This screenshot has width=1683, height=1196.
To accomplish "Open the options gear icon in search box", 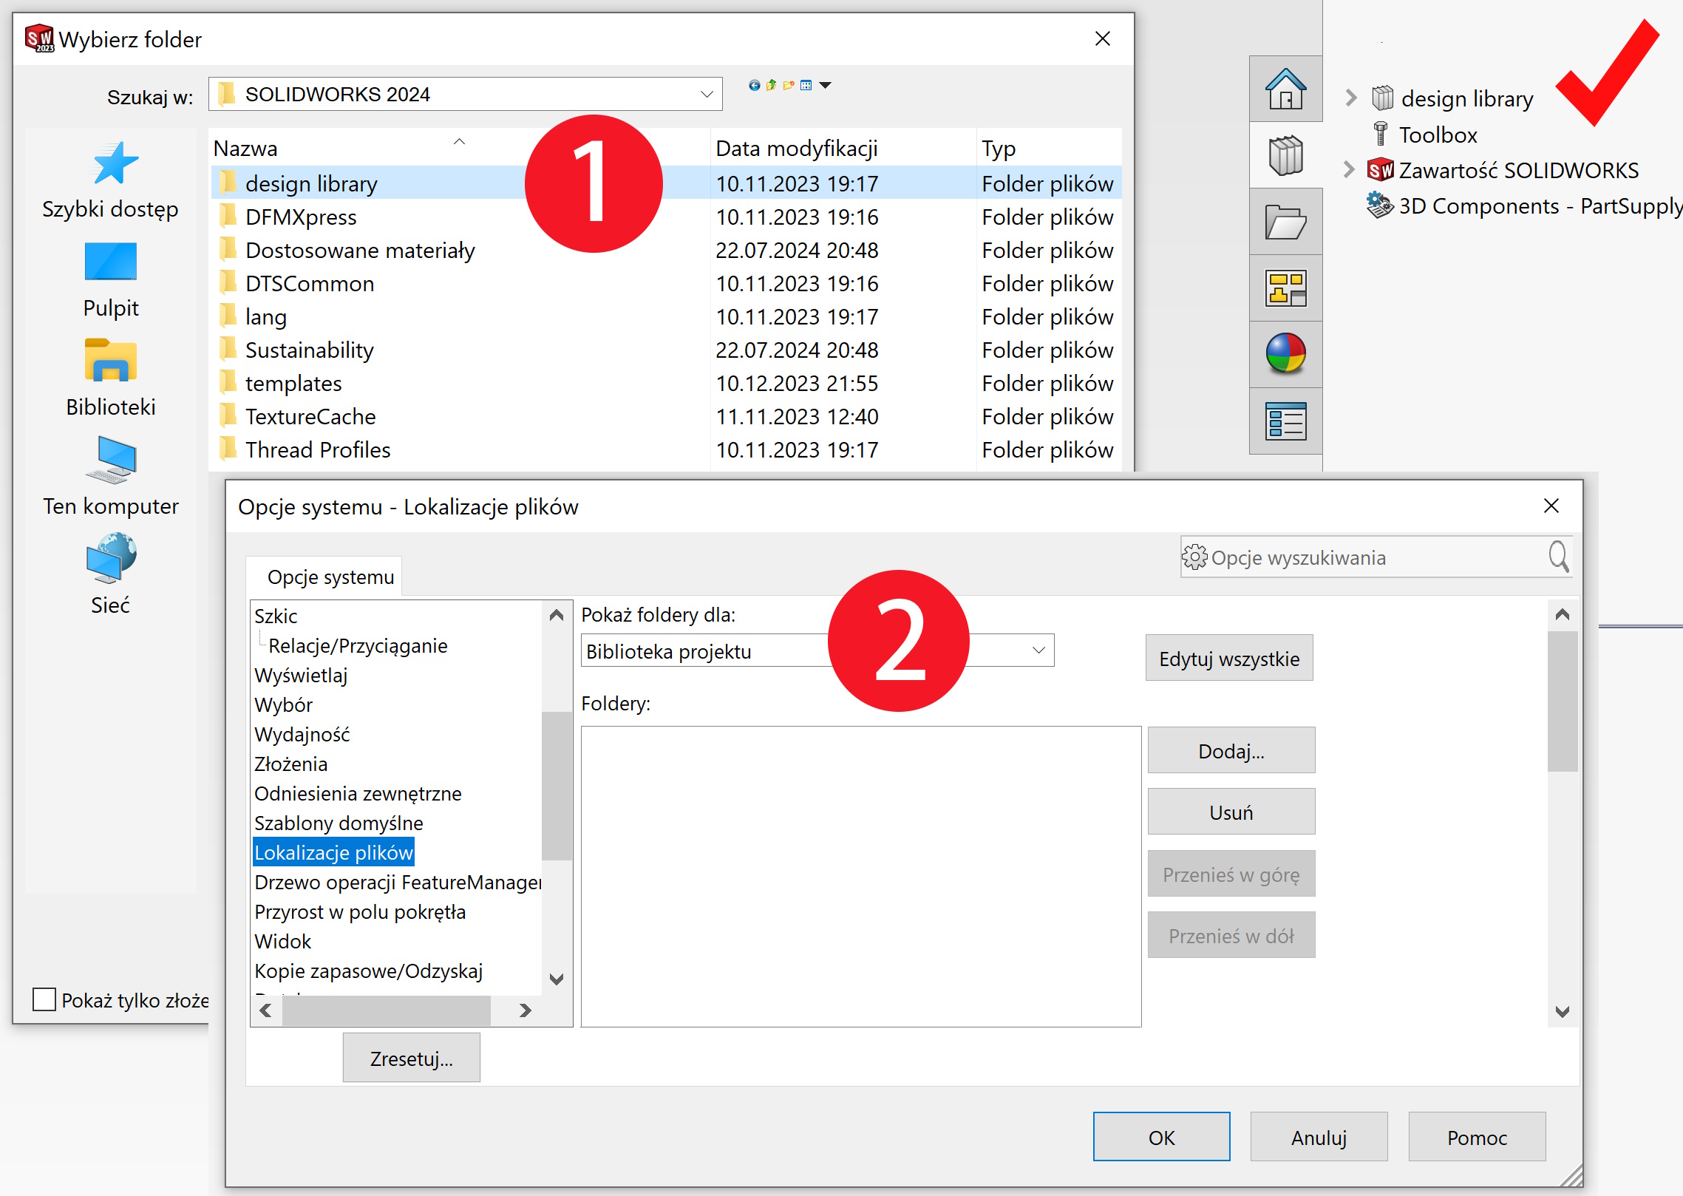I will coord(1194,557).
